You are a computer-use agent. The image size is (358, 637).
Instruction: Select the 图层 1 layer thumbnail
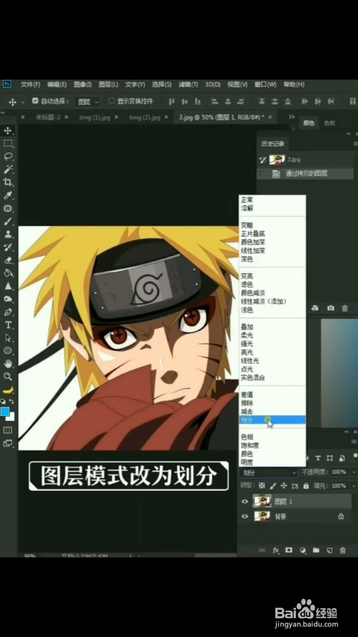(262, 502)
